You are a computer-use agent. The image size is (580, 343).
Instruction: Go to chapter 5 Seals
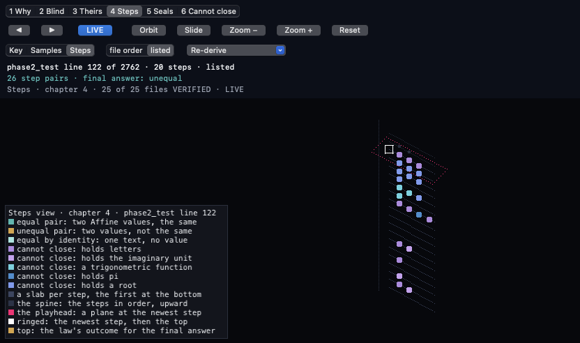160,11
